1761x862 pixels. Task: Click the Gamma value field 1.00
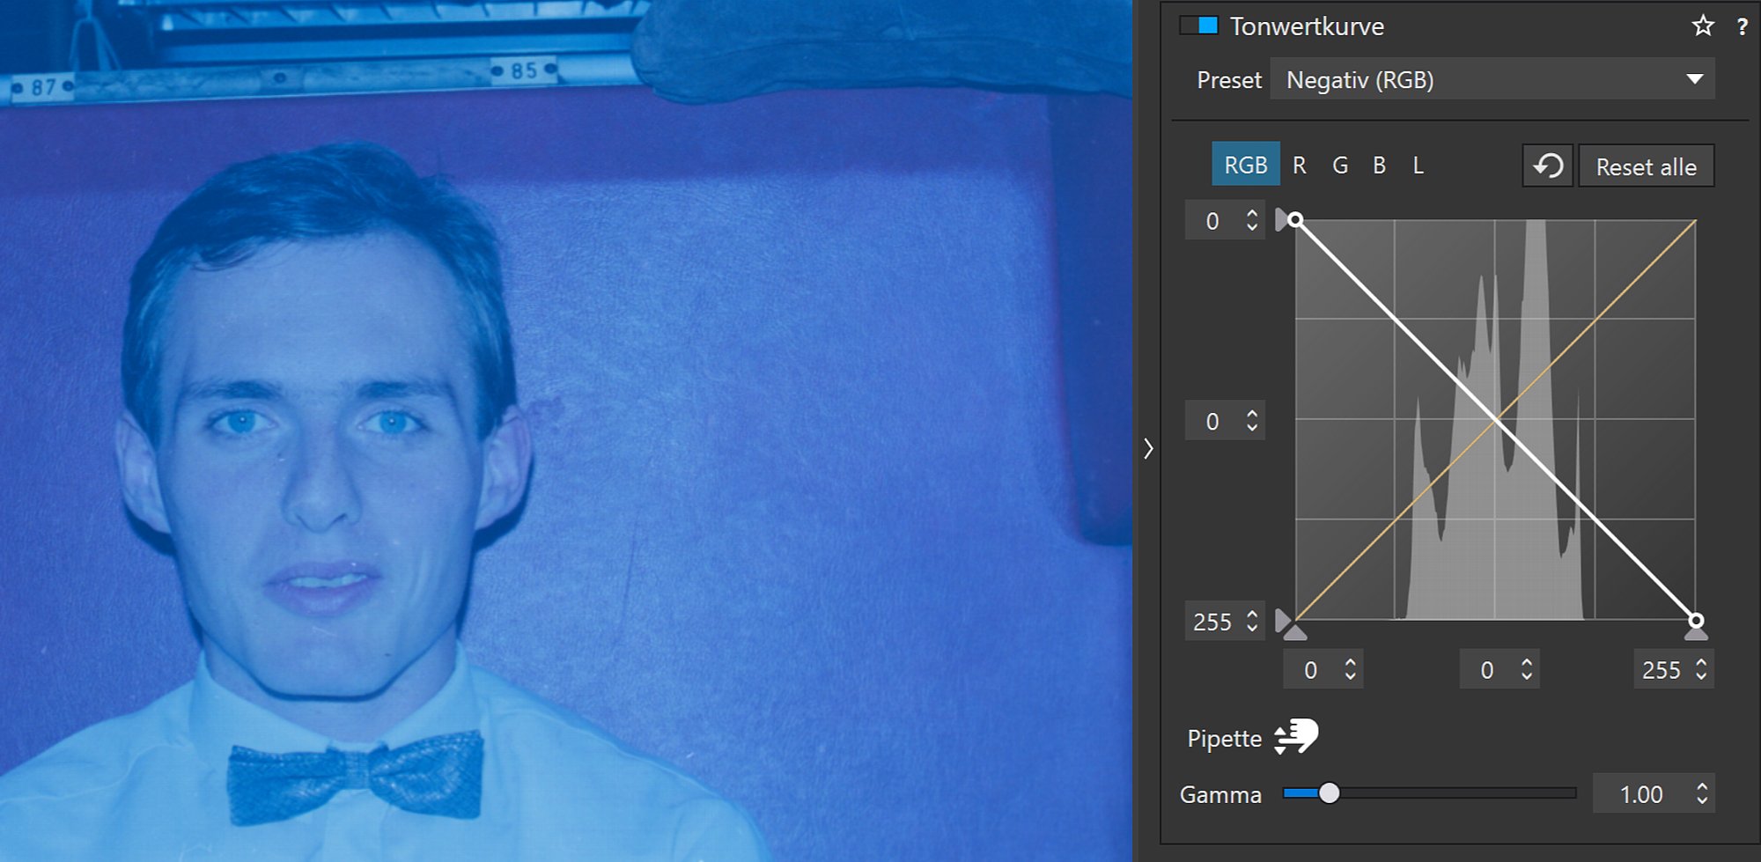1641,794
